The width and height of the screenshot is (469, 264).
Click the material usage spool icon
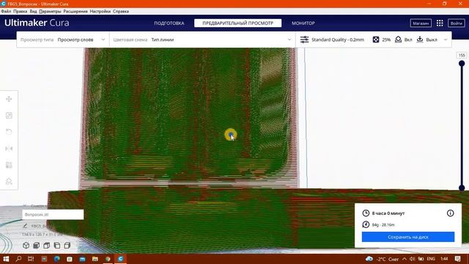366,224
